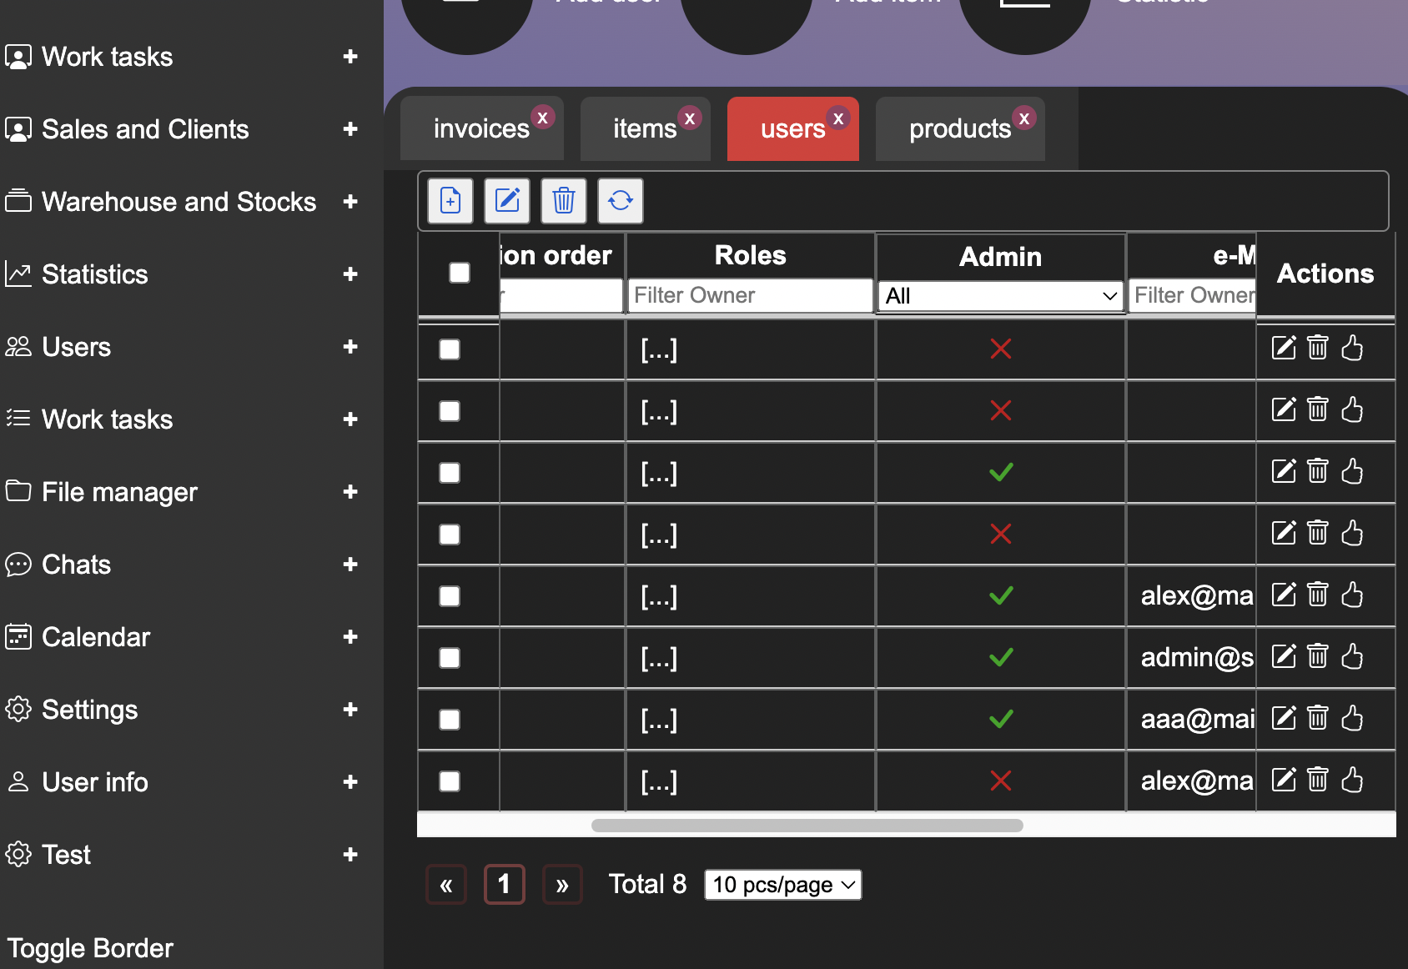Click the trash toolbar icon above table
The height and width of the screenshot is (969, 1408).
564,201
